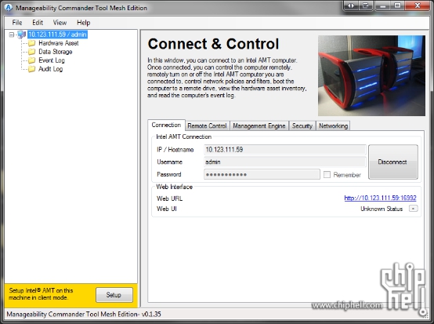Open the Web UI status small button
Viewport: 434px width, 324px height.
414,209
